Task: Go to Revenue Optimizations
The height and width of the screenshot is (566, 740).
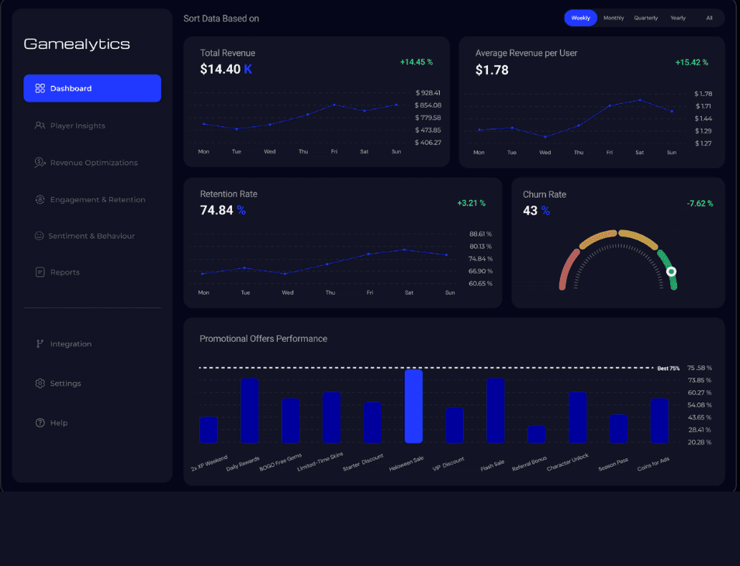Action: click(x=94, y=163)
